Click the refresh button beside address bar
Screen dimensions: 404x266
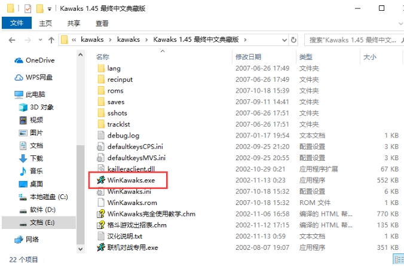[x=293, y=40]
